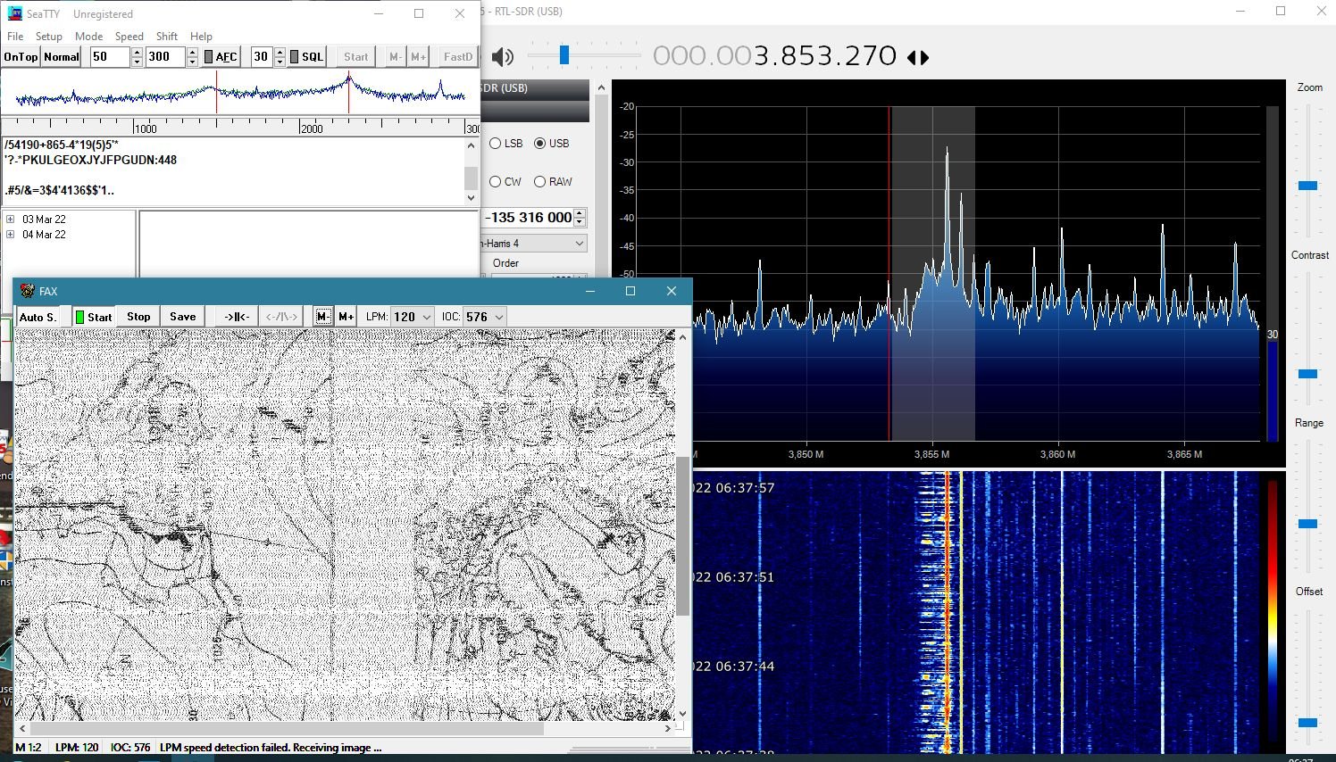This screenshot has height=762, width=1336.
Task: Click the FAX window title bar icon
Action: 28,291
